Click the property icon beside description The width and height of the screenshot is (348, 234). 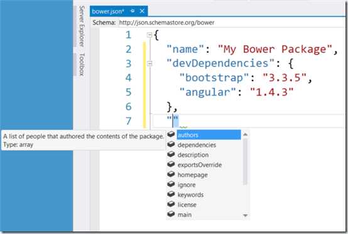[x=171, y=154]
